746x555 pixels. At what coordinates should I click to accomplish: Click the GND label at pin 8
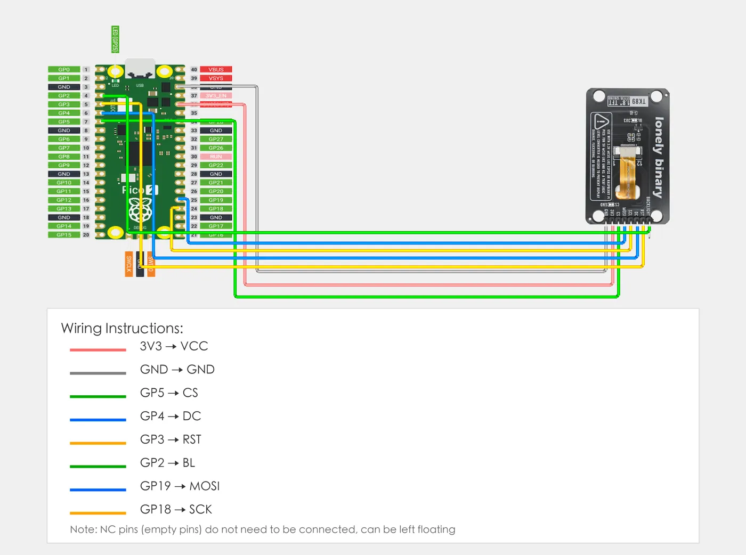[64, 130]
